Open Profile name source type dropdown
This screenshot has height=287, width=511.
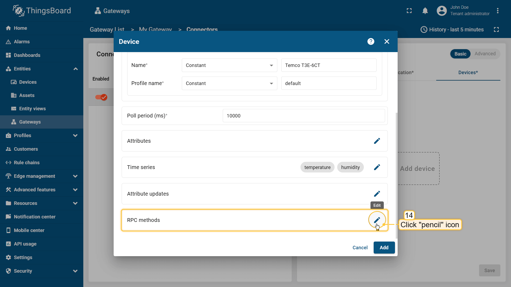[x=229, y=83]
